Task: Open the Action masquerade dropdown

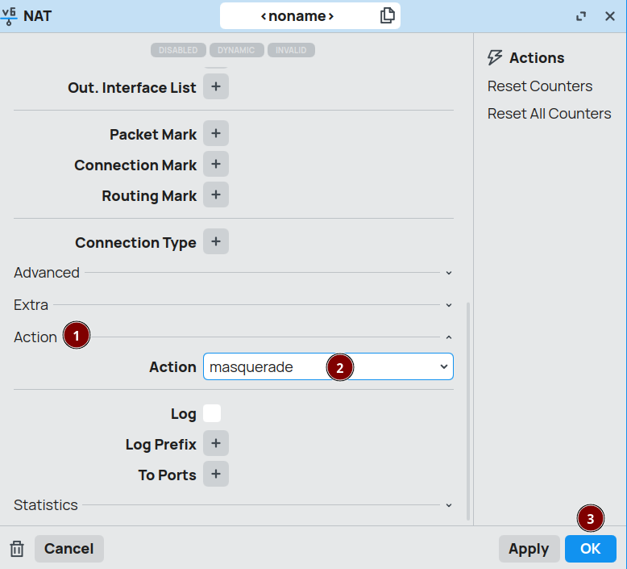Action: tap(328, 366)
